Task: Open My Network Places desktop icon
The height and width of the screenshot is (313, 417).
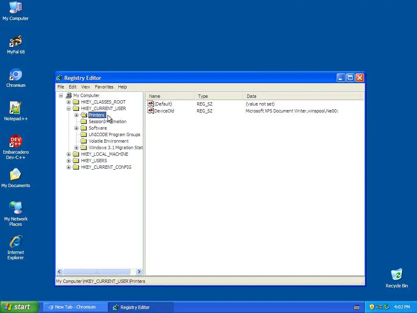Action: pyautogui.click(x=16, y=214)
